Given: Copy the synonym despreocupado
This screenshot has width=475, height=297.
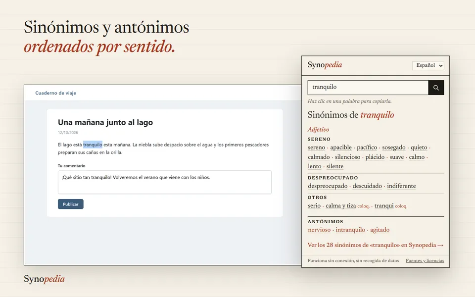Looking at the screenshot, I should click(328, 186).
